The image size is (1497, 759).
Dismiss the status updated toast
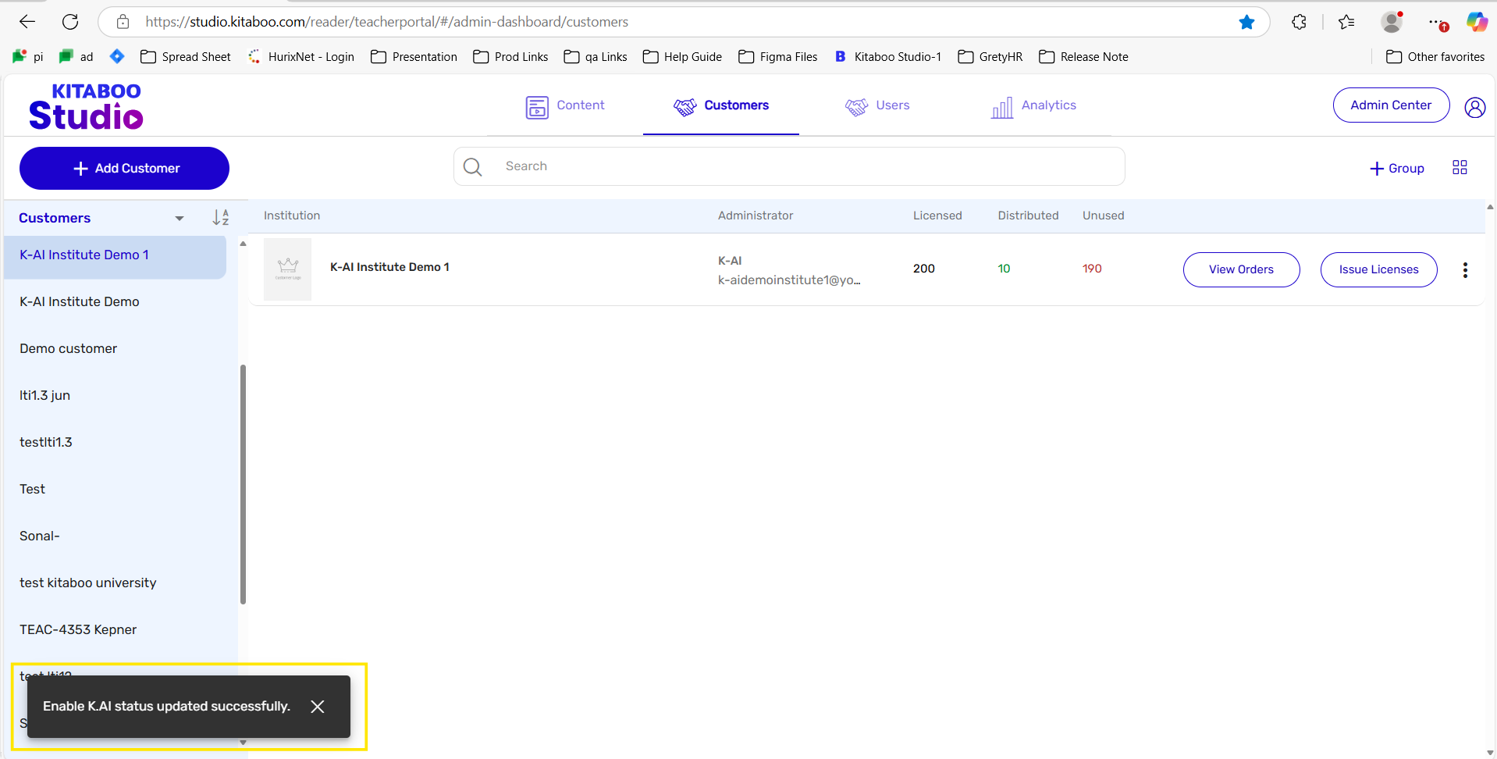317,707
